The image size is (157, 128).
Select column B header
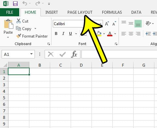point(40,65)
